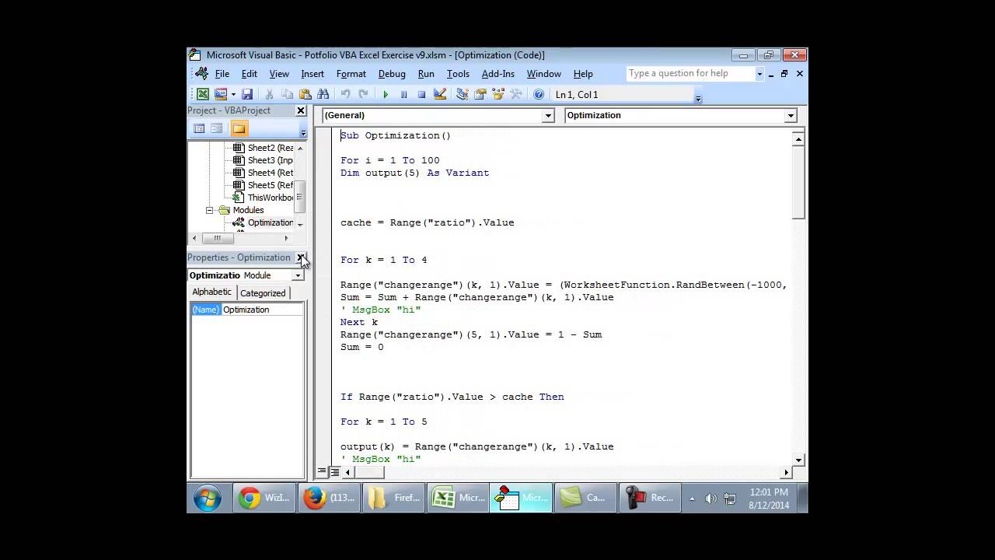Select Sheet4 in the project tree
Screen dimensions: 995x560
[270, 173]
